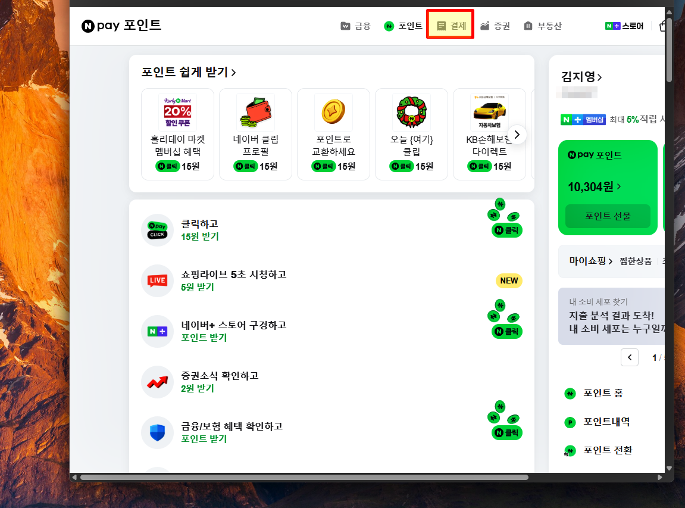Open 네이버+ 스토어 구경하고 row
This screenshot has height=508, width=685.
331,331
